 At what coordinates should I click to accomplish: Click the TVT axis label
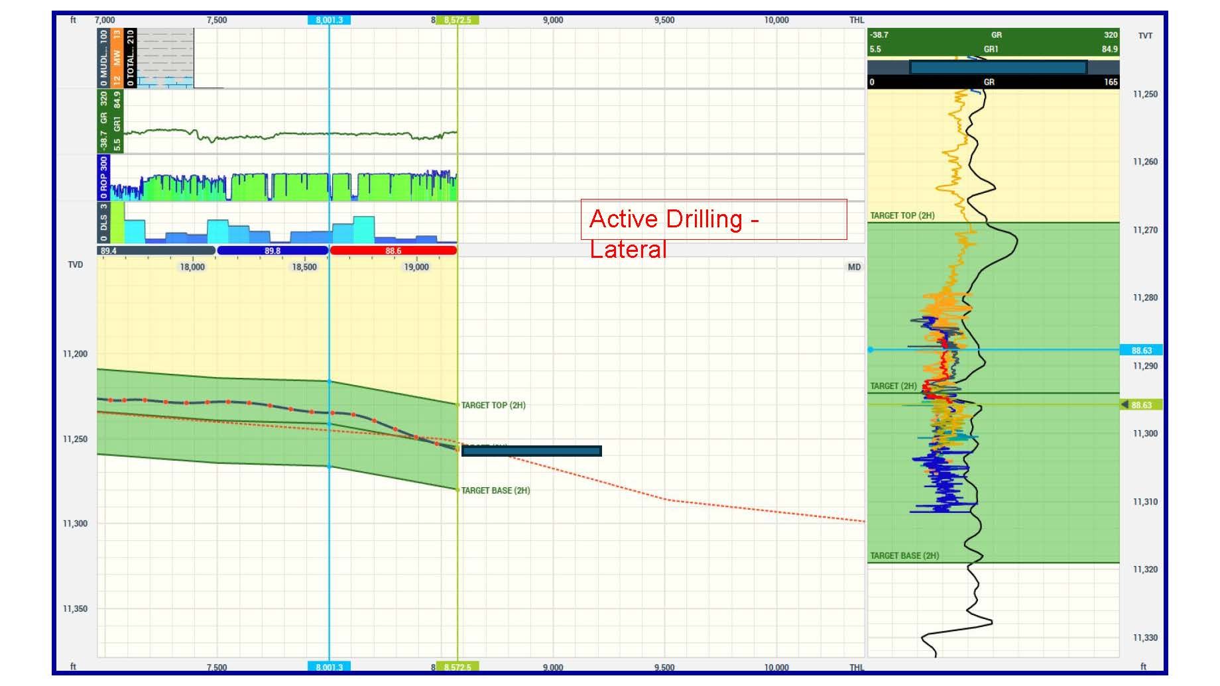pos(1145,36)
